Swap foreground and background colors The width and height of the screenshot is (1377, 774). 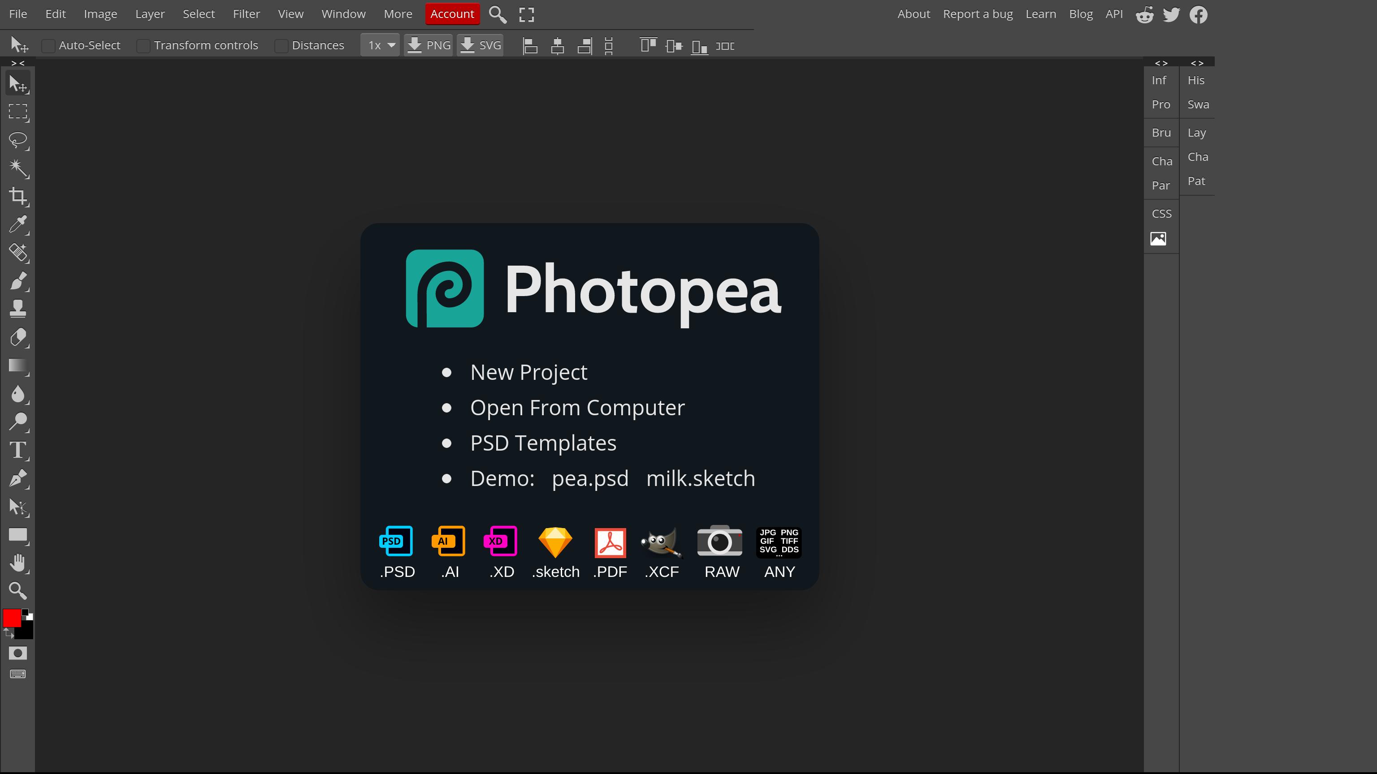(x=8, y=633)
